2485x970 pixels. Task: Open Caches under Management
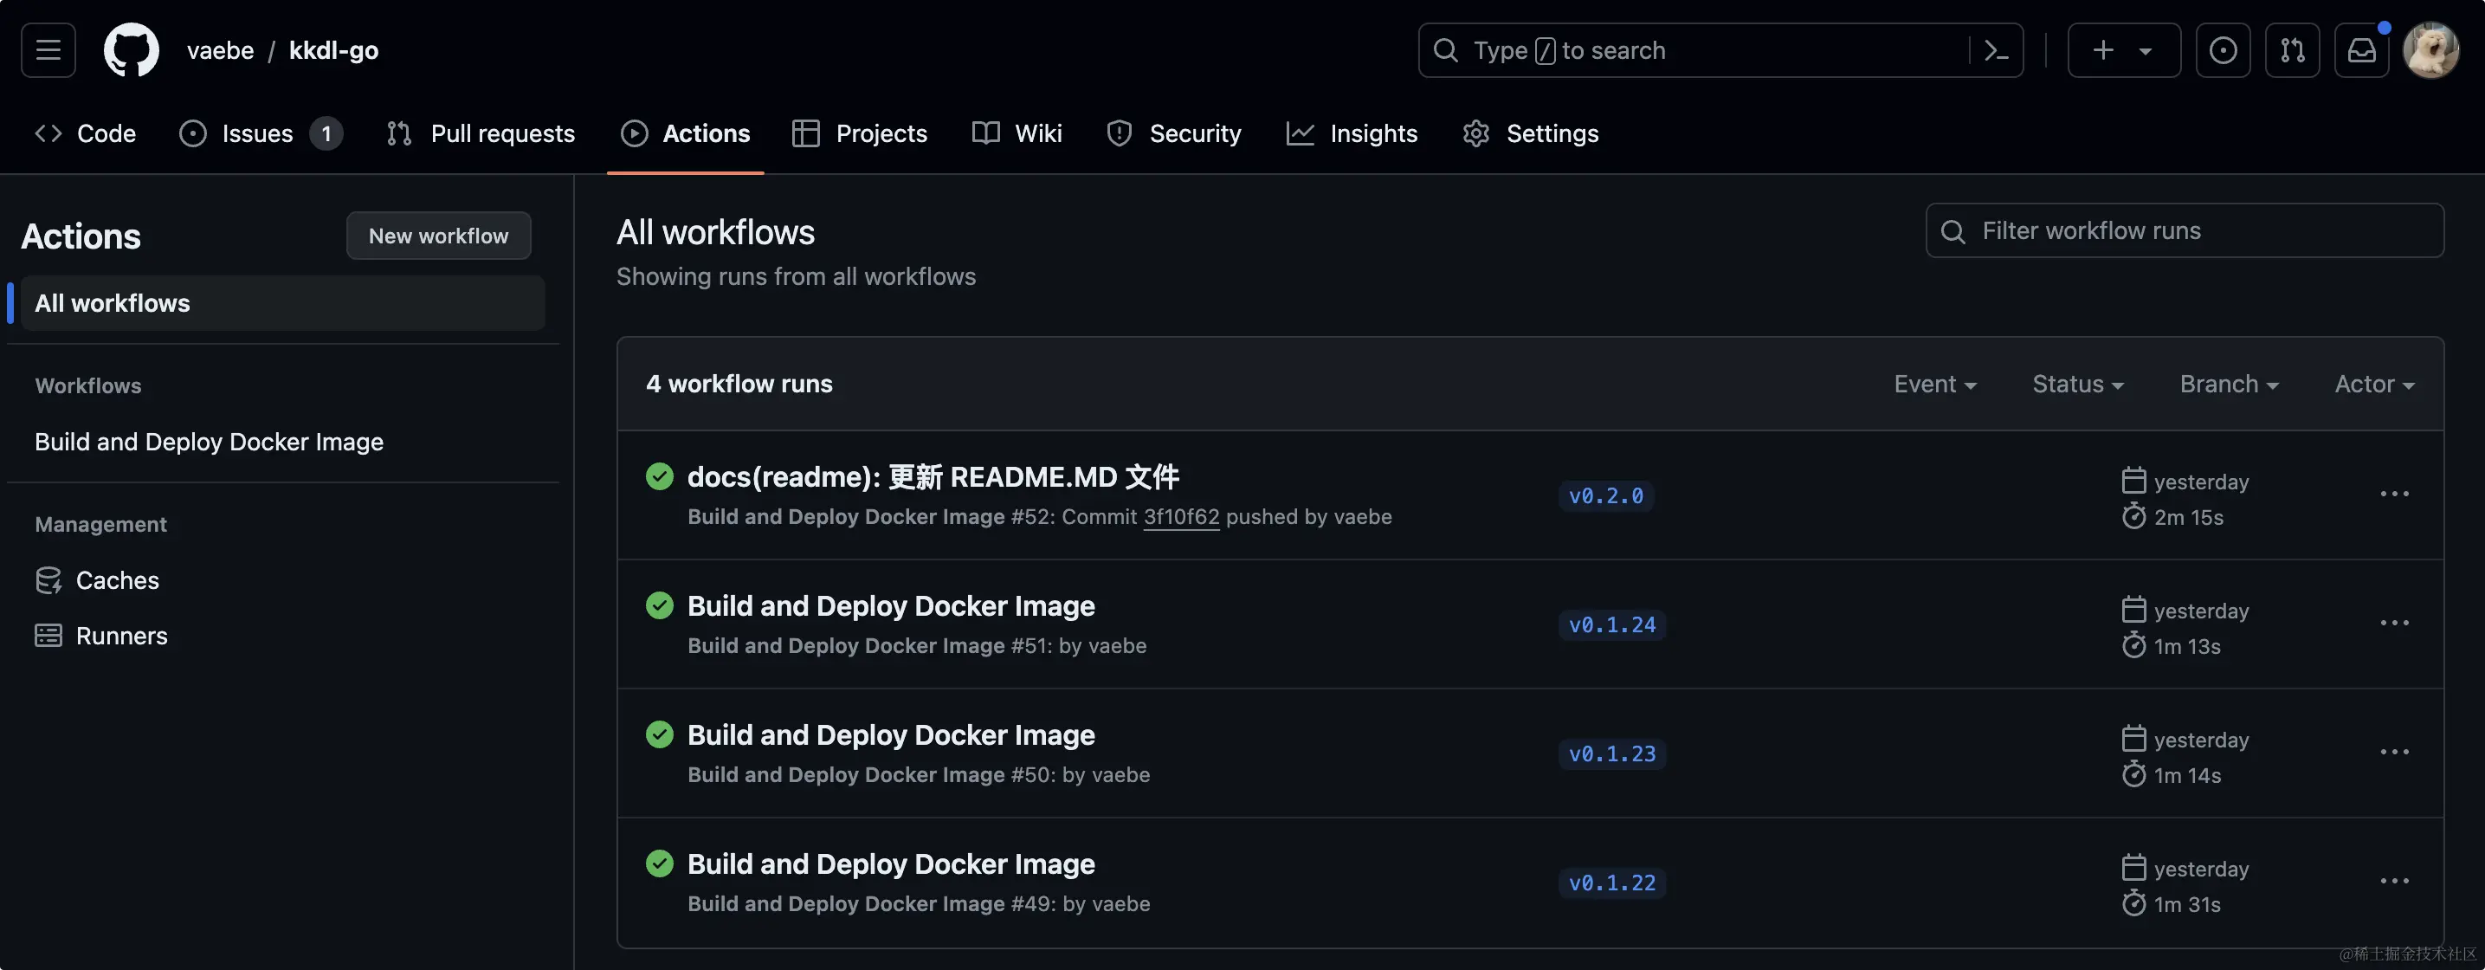[x=96, y=580]
